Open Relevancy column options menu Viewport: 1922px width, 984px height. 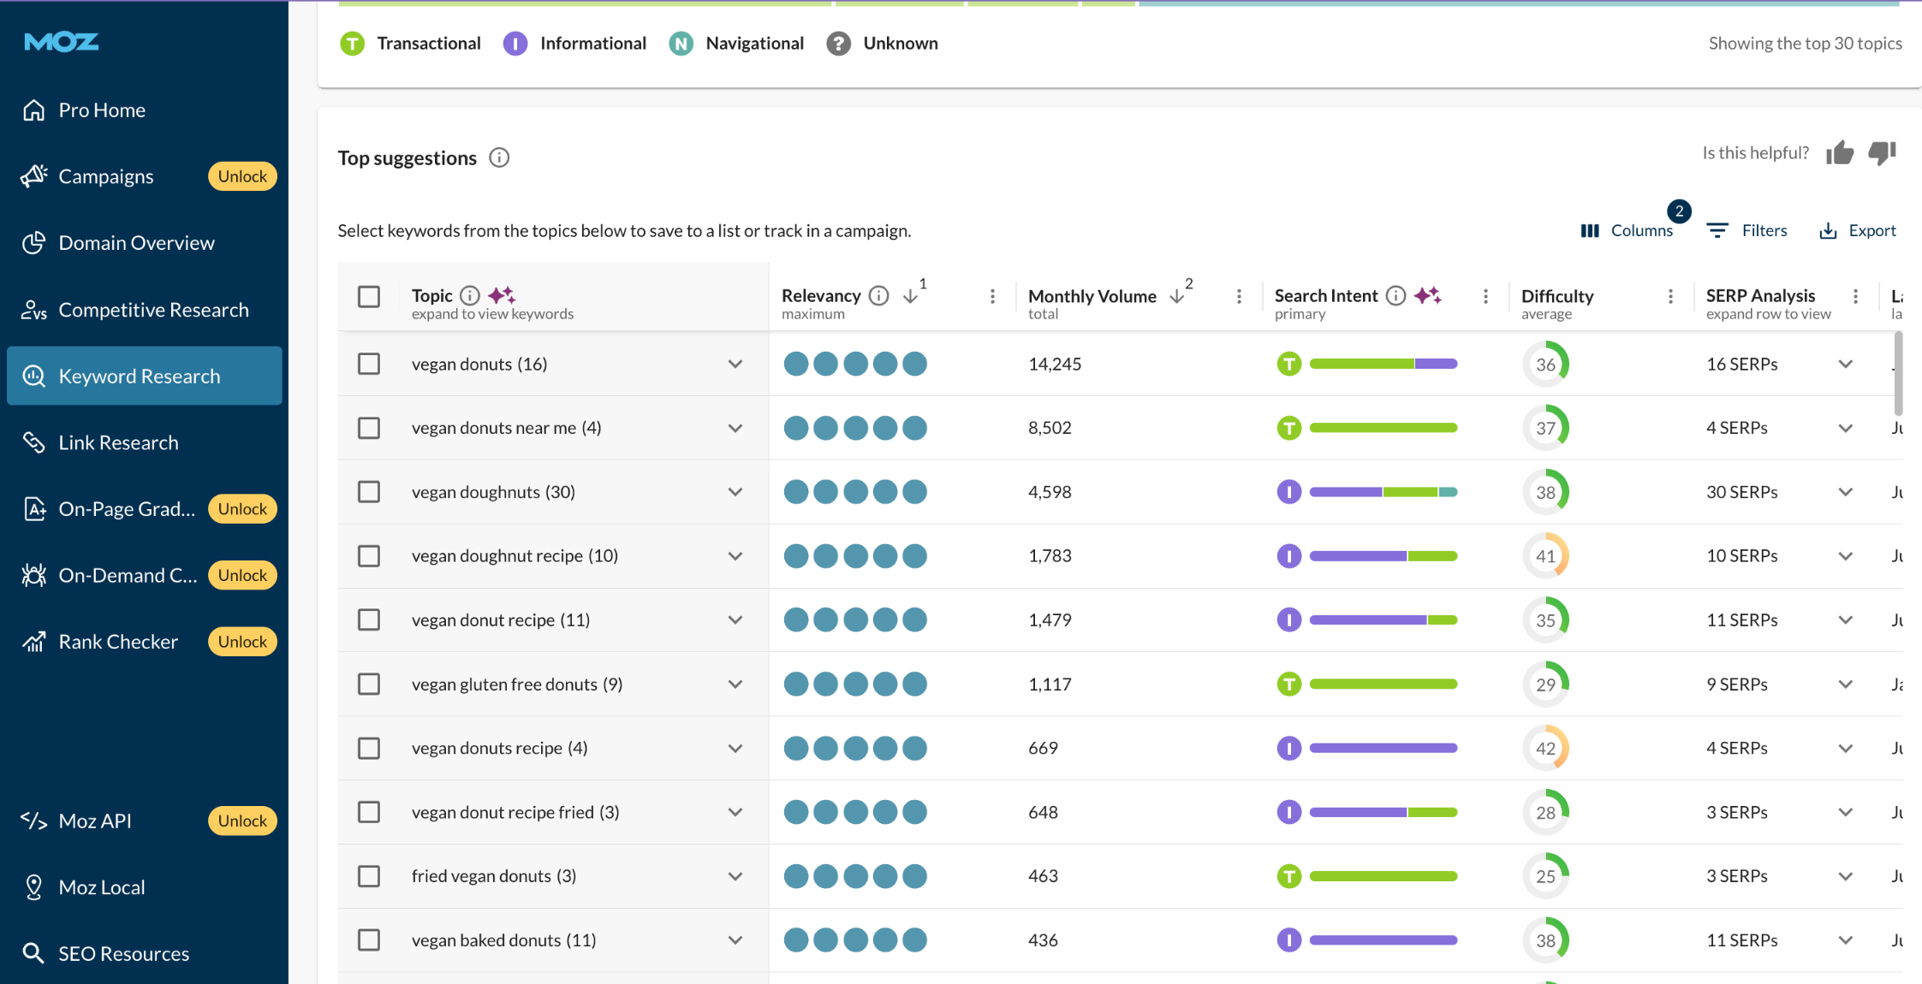(992, 296)
